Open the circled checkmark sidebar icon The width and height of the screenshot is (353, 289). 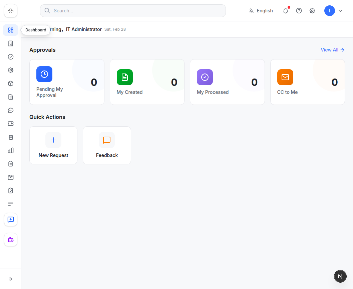pos(11,57)
